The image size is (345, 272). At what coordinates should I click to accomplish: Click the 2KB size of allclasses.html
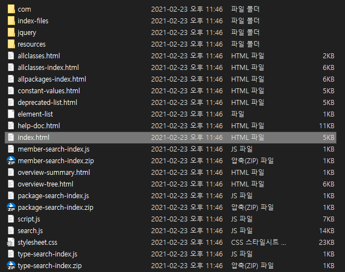click(329, 56)
